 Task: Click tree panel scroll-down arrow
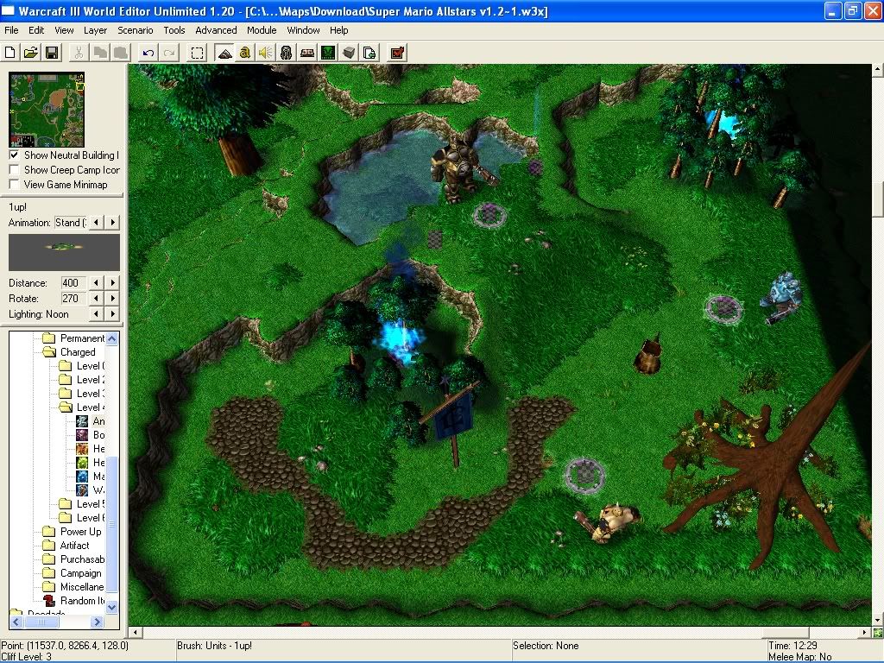(111, 607)
